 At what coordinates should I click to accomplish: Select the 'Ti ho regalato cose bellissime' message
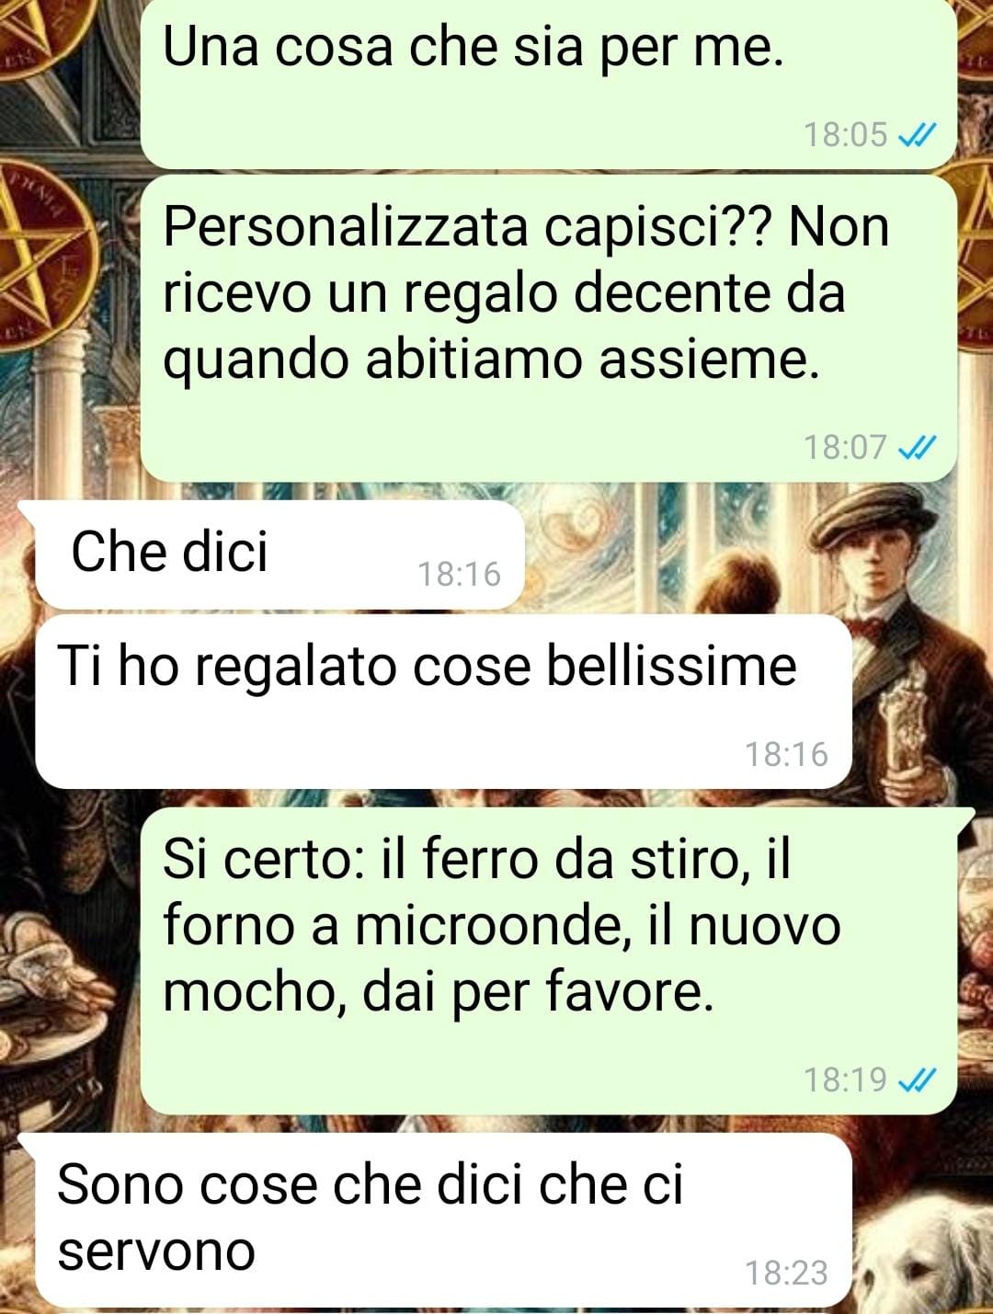click(443, 702)
